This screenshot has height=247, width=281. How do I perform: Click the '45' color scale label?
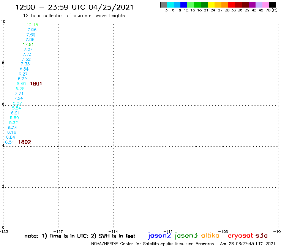(x=261, y=10)
